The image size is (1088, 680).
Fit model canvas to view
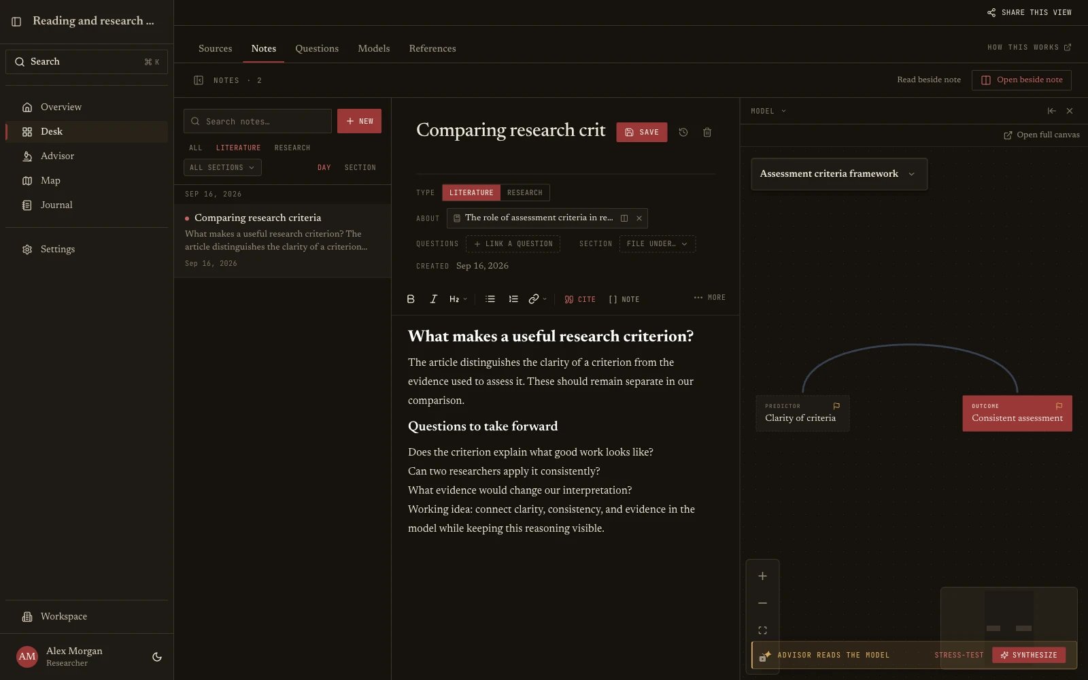[762, 630]
